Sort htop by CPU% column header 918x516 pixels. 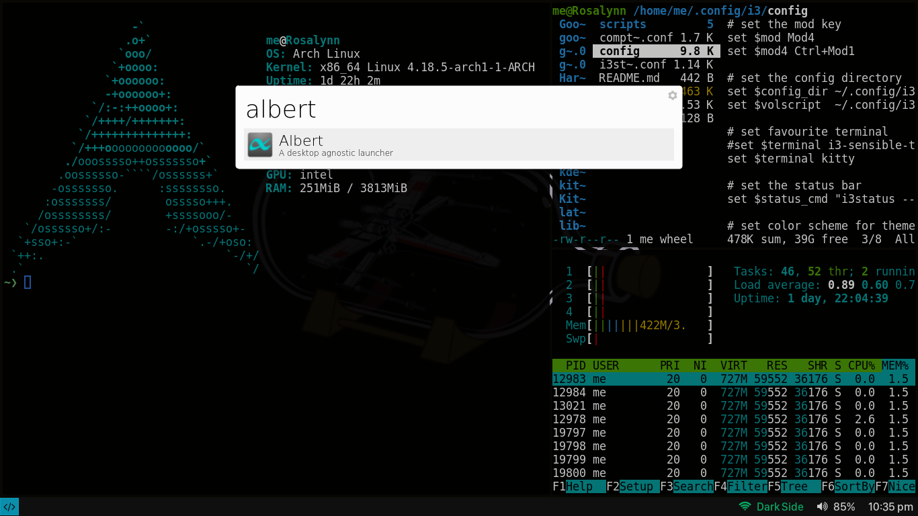(x=862, y=365)
